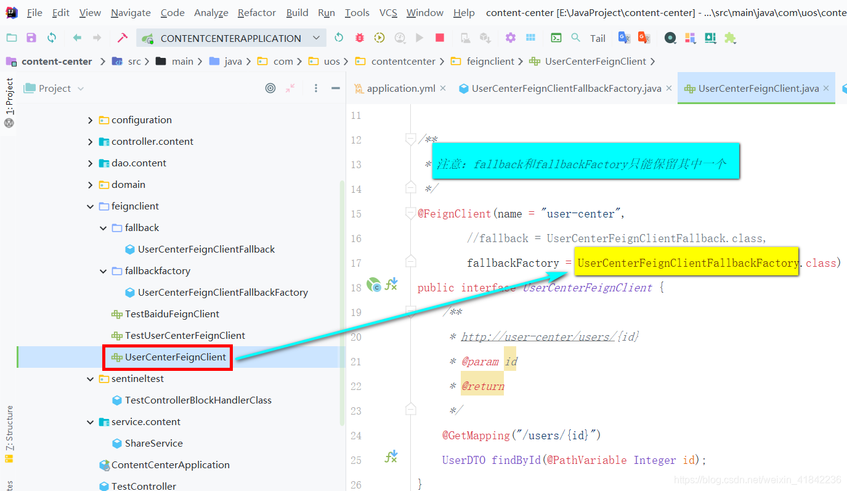Click the http://user-center/users/ link in comment

539,337
